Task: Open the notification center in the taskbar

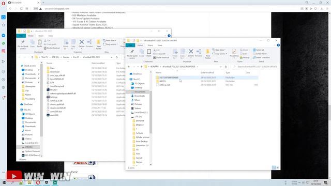Action: pos(325,182)
